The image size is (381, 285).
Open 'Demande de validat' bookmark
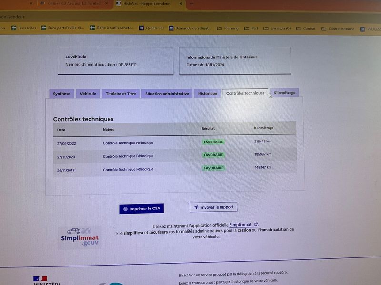click(190, 28)
